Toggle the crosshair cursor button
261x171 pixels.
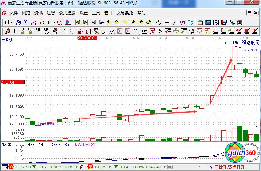tap(167, 22)
